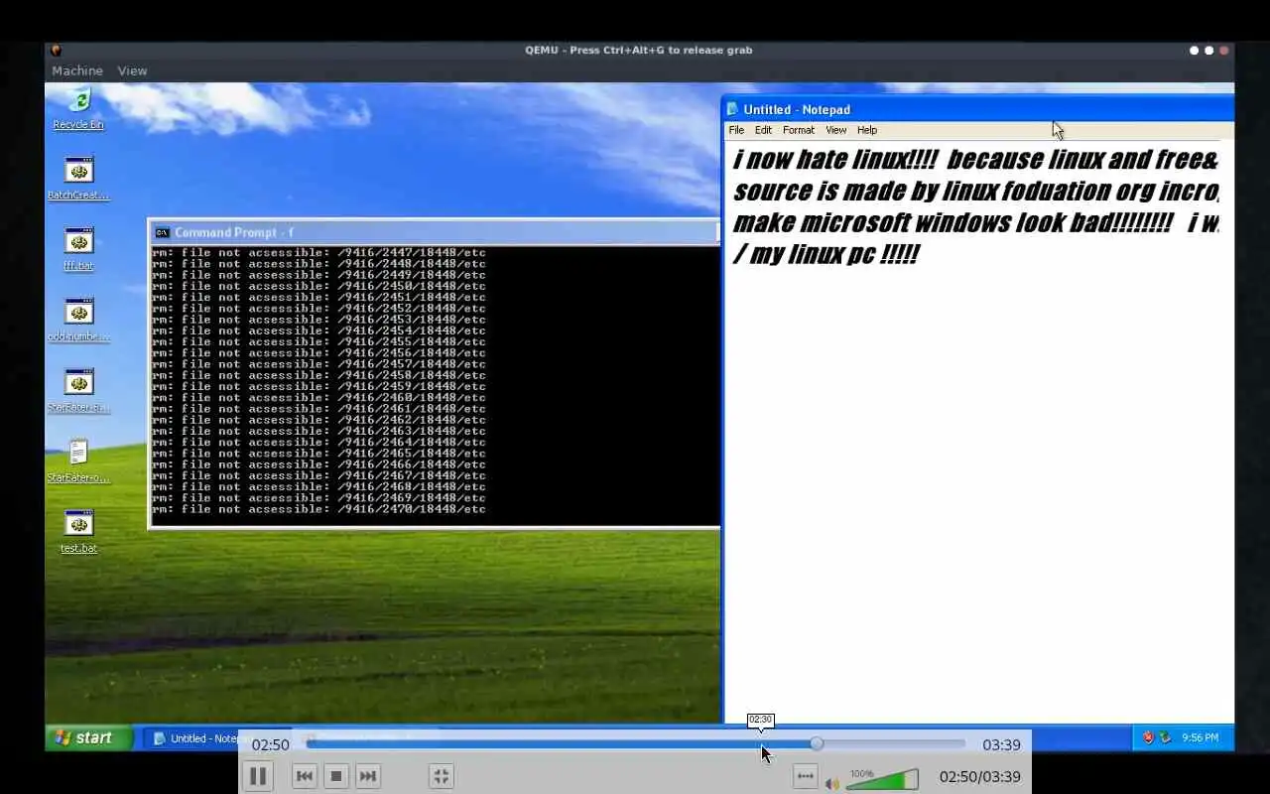This screenshot has width=1270, height=794.
Task: Set level on the green volume slider
Action: pyautogui.click(x=882, y=779)
